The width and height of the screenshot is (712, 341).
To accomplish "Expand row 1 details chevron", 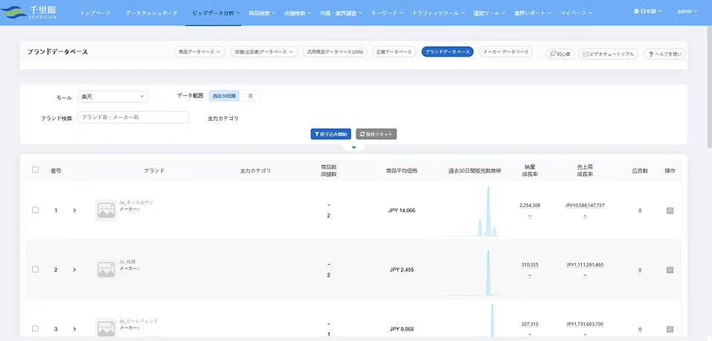I will (x=74, y=211).
